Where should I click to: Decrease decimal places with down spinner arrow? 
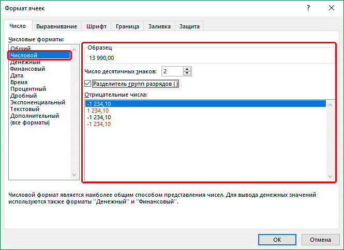187,73
